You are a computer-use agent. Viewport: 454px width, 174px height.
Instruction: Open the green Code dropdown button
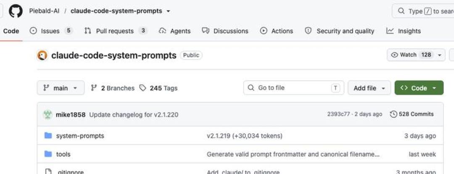click(x=419, y=88)
